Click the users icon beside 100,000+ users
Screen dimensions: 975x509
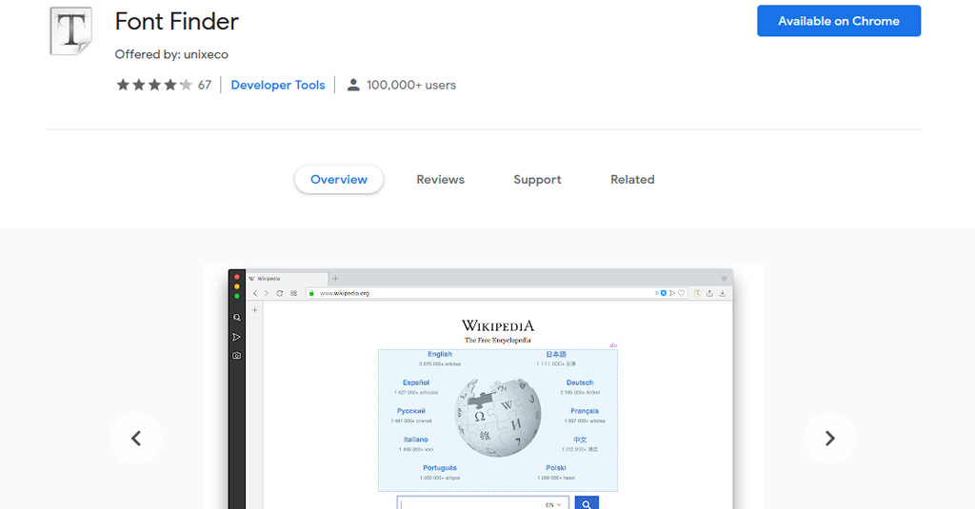[353, 85]
